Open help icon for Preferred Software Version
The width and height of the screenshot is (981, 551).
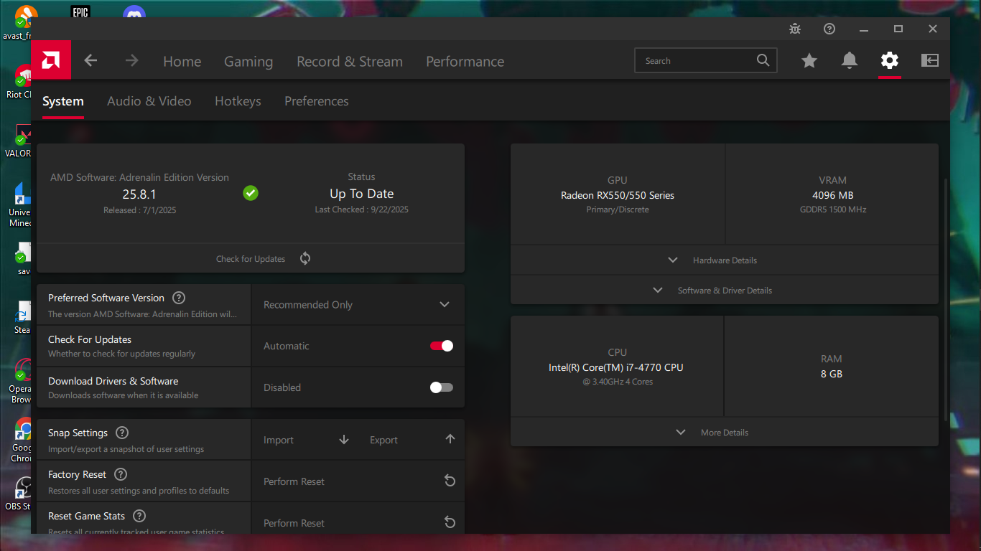click(x=180, y=298)
